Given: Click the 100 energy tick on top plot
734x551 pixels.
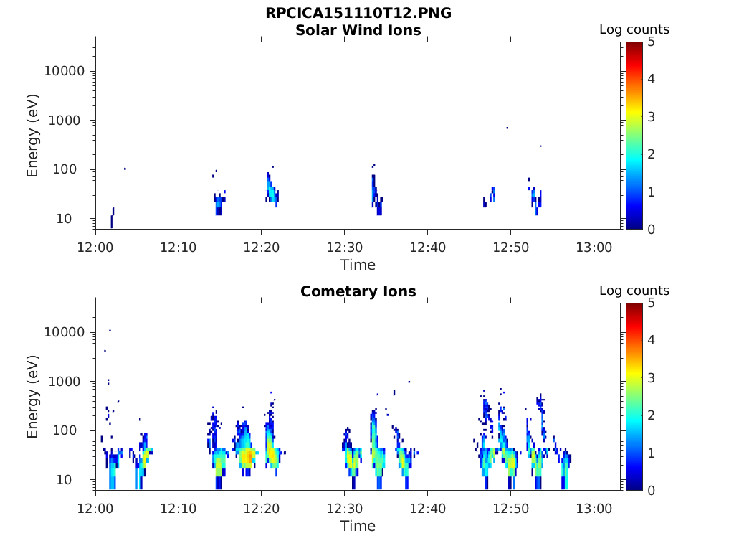Looking at the screenshot, I should click(x=65, y=169).
